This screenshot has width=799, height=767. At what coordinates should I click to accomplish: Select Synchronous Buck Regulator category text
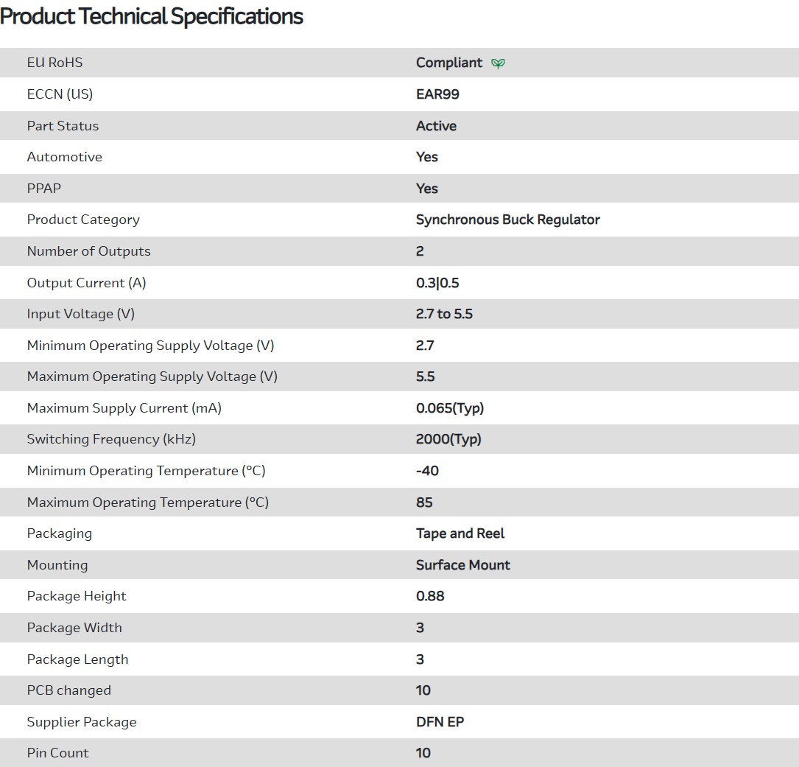pyautogui.click(x=507, y=220)
